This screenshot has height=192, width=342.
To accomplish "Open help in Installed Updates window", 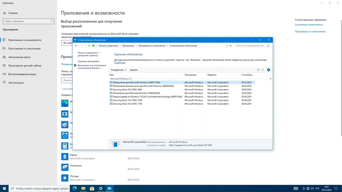I will pos(268,70).
